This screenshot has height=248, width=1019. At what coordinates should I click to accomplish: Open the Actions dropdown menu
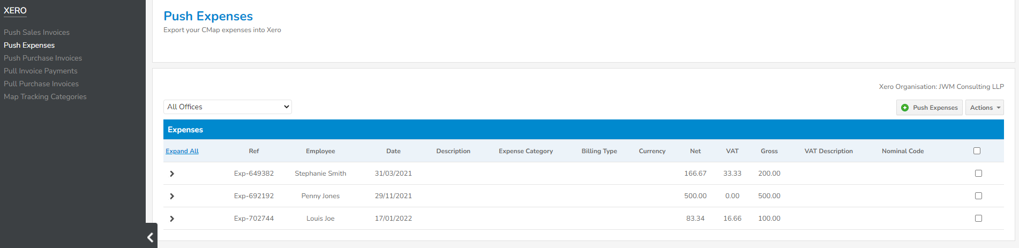(x=984, y=108)
